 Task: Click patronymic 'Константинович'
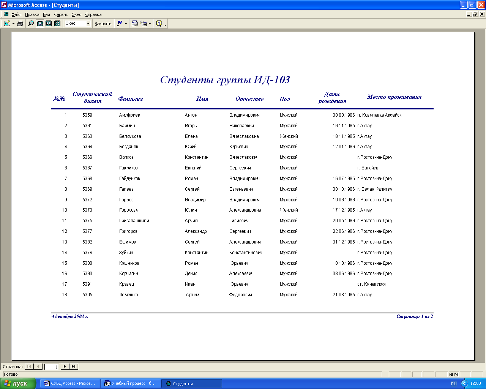pyautogui.click(x=246, y=253)
